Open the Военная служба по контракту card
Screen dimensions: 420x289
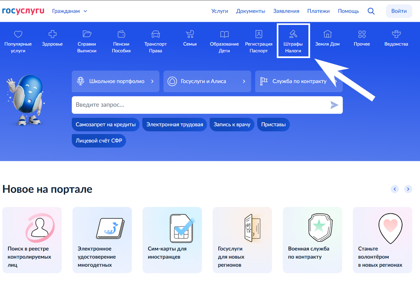[312, 240]
